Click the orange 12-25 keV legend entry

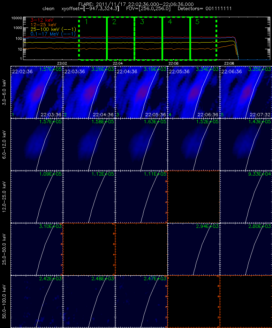pos(44,25)
